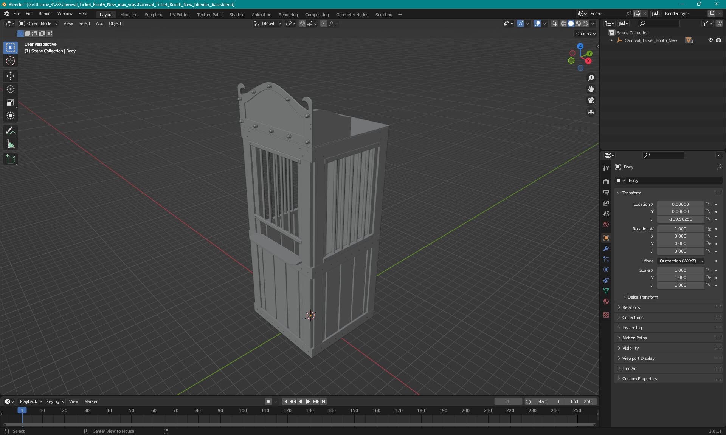Open the Texture properties tab
The height and width of the screenshot is (435, 726).
[x=606, y=315]
